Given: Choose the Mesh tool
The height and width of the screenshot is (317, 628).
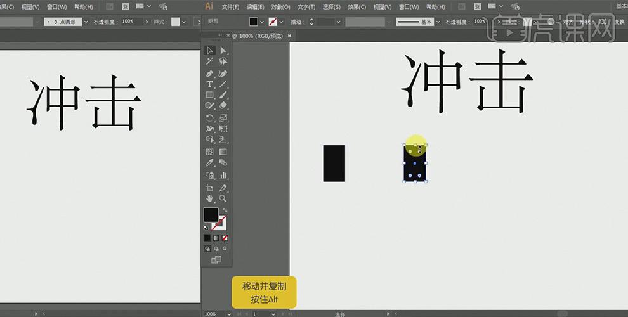Looking at the screenshot, I should [209, 152].
